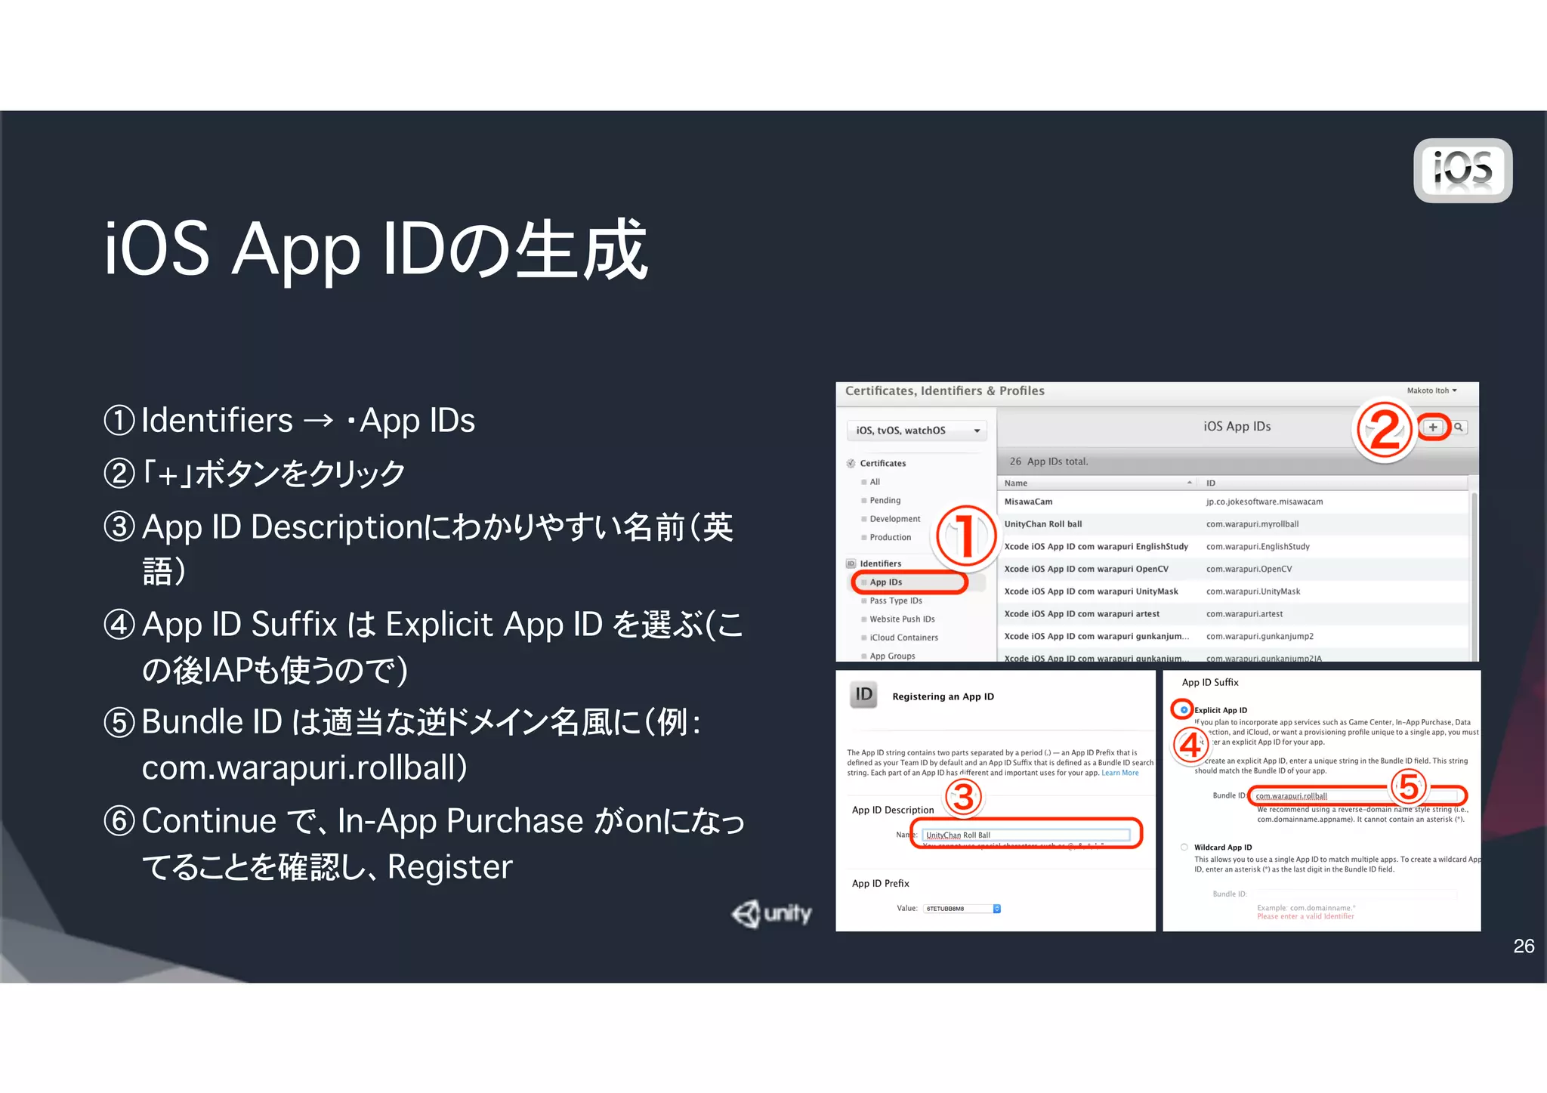This screenshot has width=1547, height=1093.
Task: Click the ID badge beside Registering an App ID
Action: (863, 694)
